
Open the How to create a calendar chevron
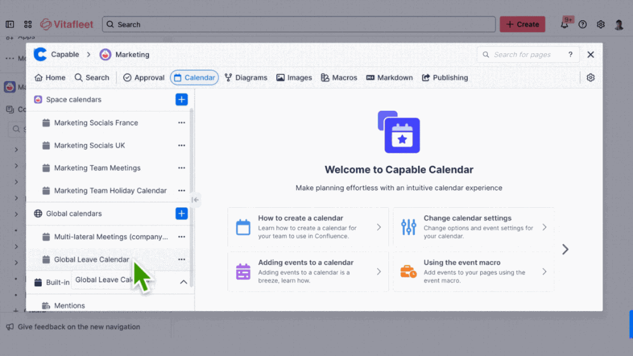point(379,227)
